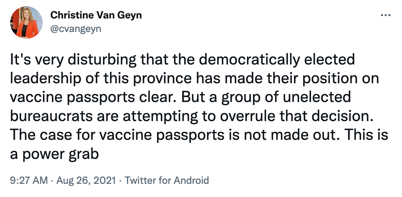The image size is (402, 197).
Task: Click the Aug 26, 2021 date
Action: tap(86, 180)
